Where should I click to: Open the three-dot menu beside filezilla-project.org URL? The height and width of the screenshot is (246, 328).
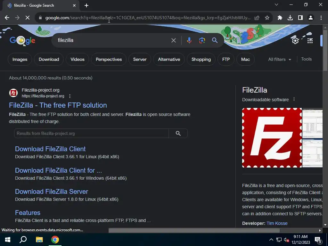click(70, 96)
